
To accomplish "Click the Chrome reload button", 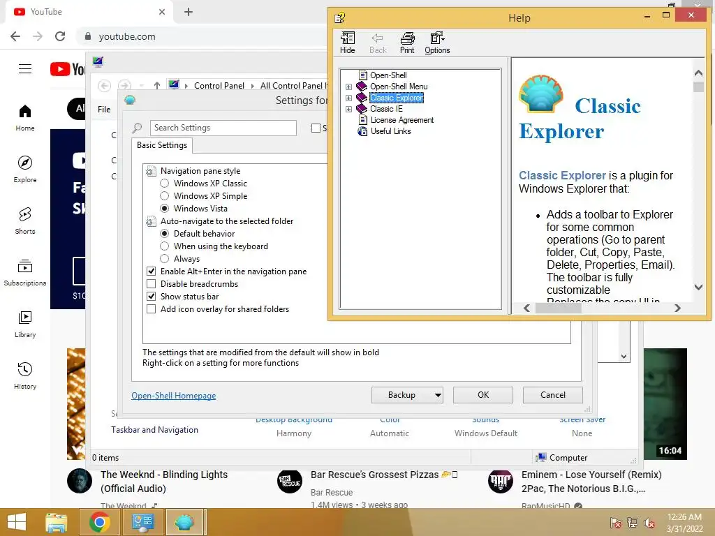I will pyautogui.click(x=60, y=36).
